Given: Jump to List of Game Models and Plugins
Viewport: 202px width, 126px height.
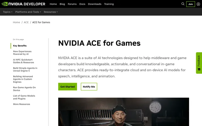Looking at the screenshot, I should click(24, 97).
